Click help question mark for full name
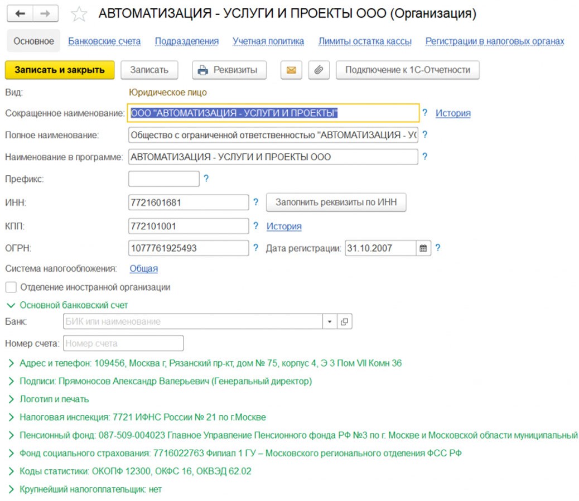 point(425,135)
